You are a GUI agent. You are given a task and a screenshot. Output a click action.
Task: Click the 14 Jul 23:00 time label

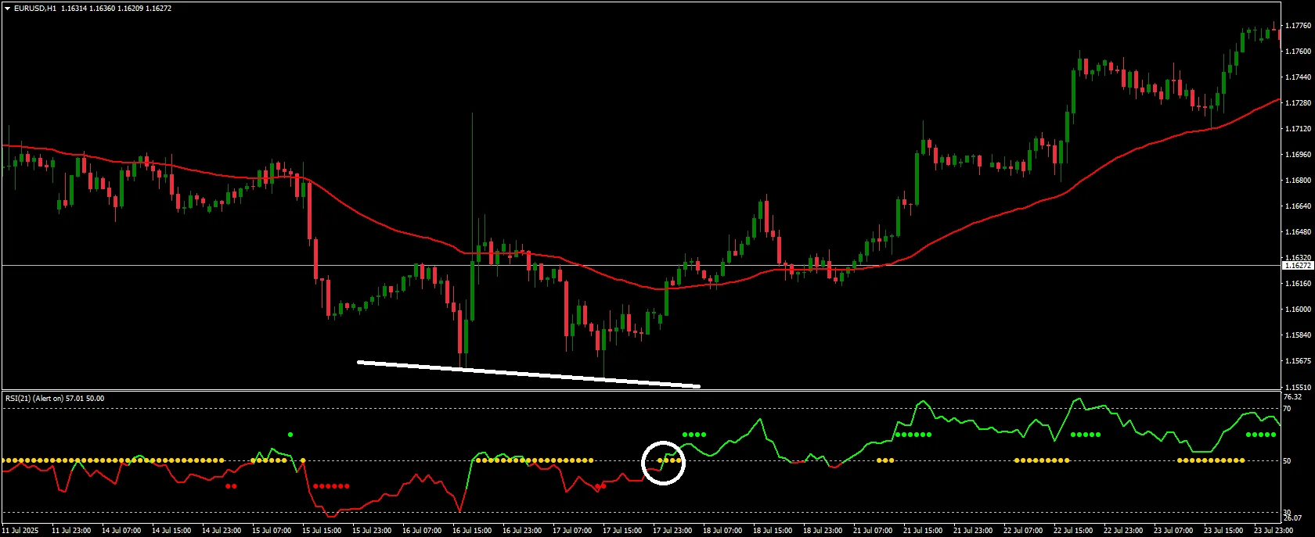coord(222,531)
